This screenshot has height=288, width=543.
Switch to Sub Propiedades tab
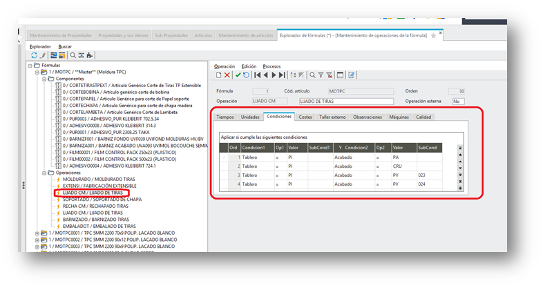coord(171,35)
